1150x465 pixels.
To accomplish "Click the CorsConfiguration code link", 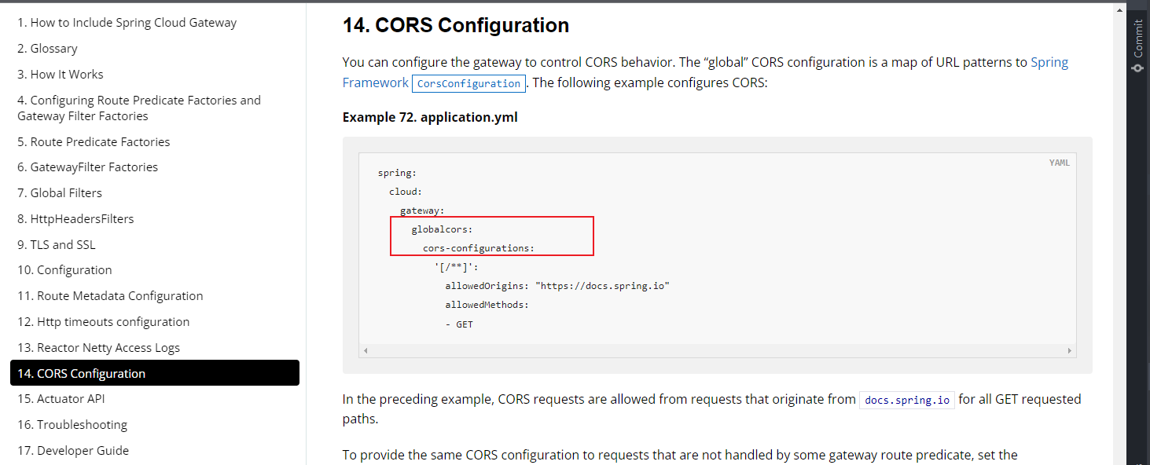I will [468, 83].
